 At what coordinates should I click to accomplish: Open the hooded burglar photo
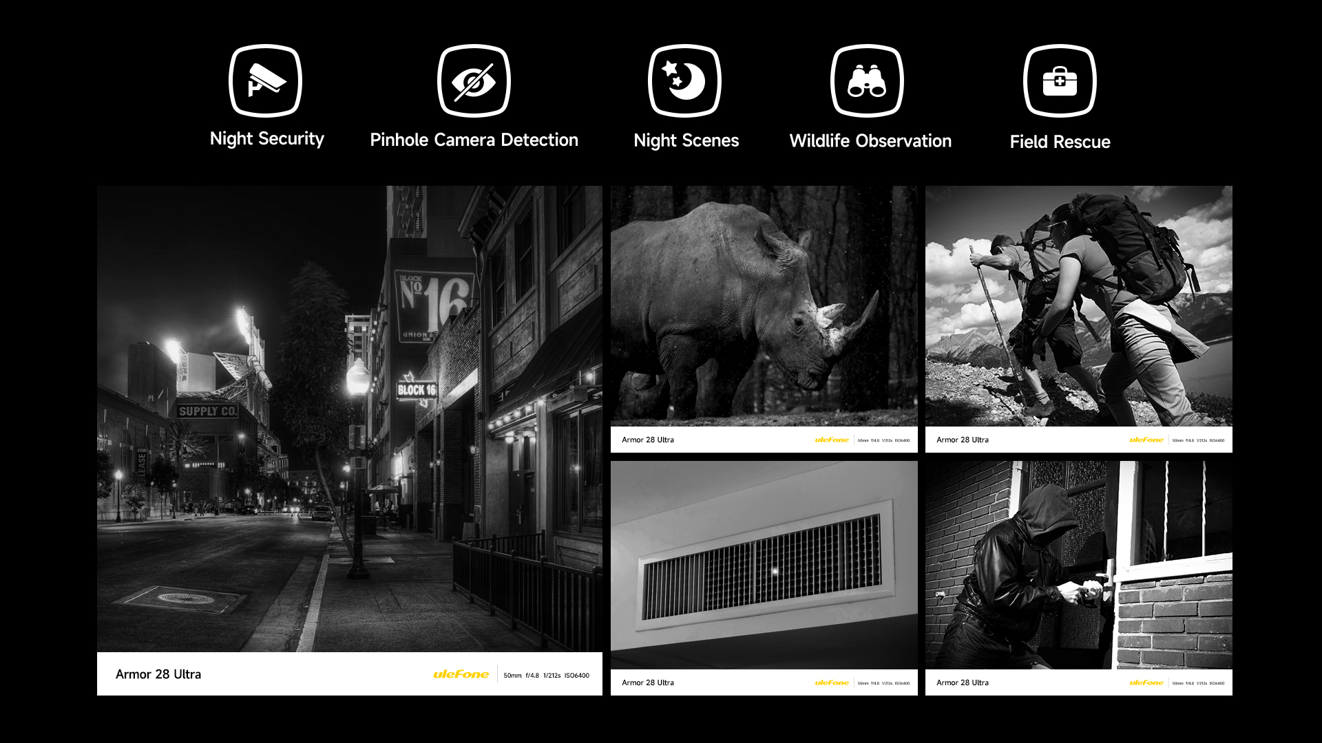pos(1078,564)
